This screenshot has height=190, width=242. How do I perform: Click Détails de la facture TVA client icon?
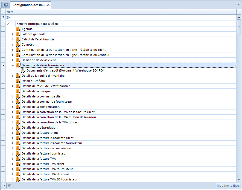(18, 164)
